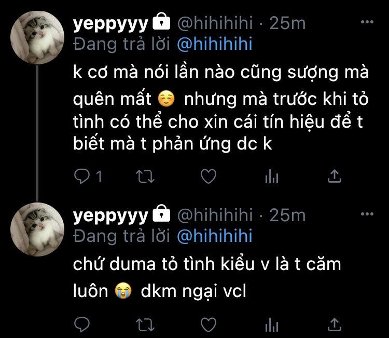Retweet the second tweet
The image size is (389, 338).
click(x=145, y=325)
